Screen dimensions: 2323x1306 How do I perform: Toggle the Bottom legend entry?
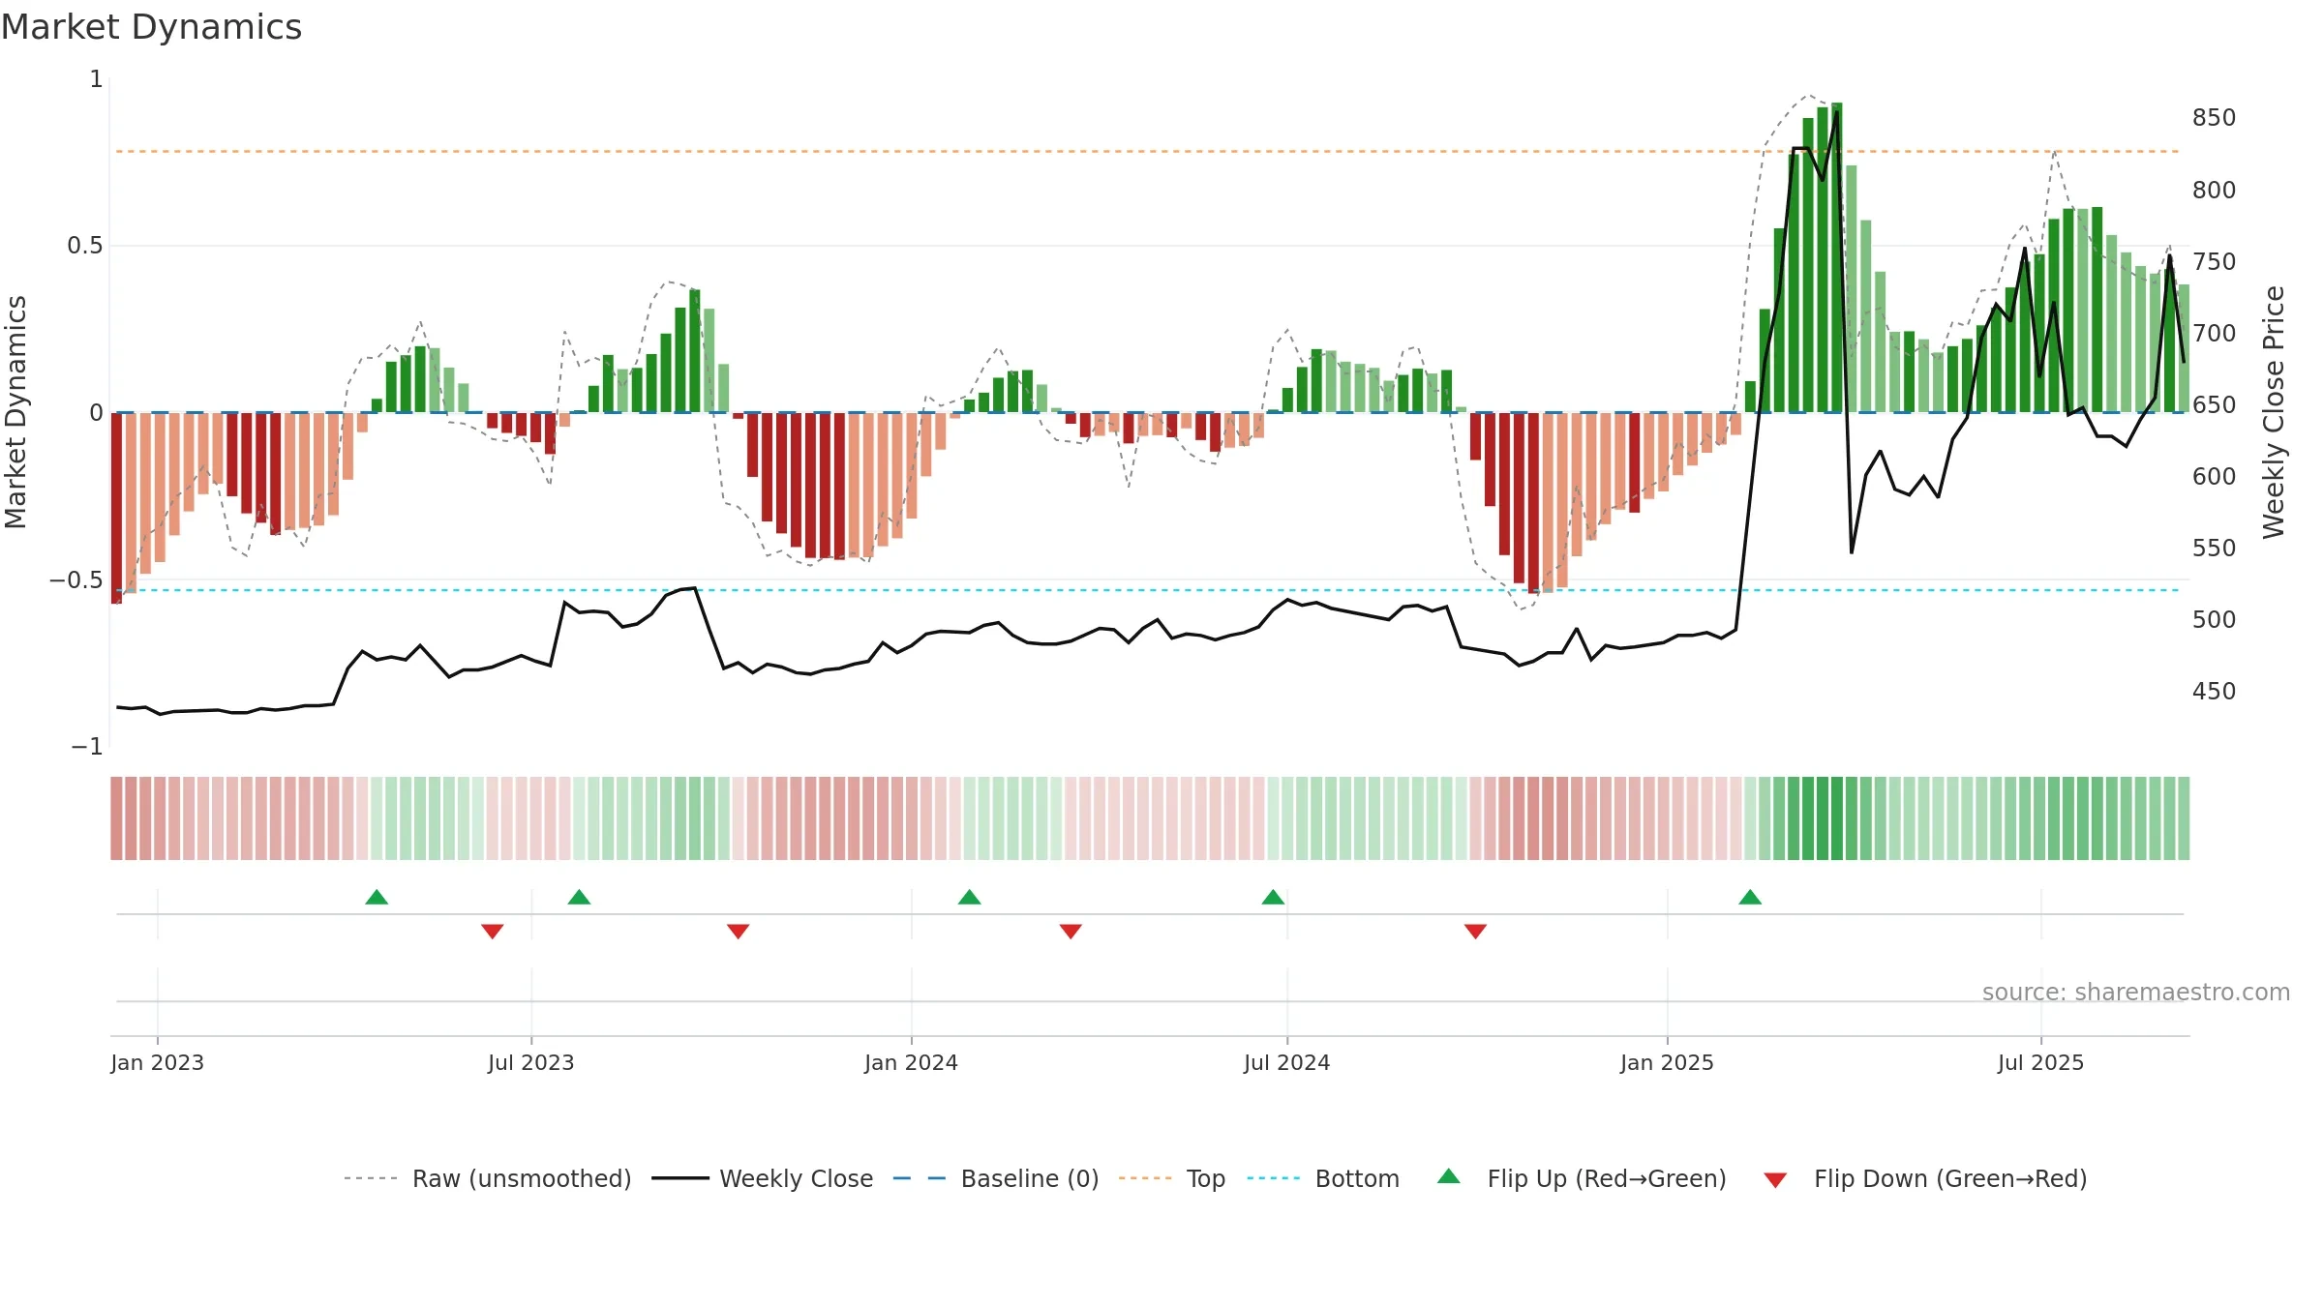[x=1323, y=1178]
